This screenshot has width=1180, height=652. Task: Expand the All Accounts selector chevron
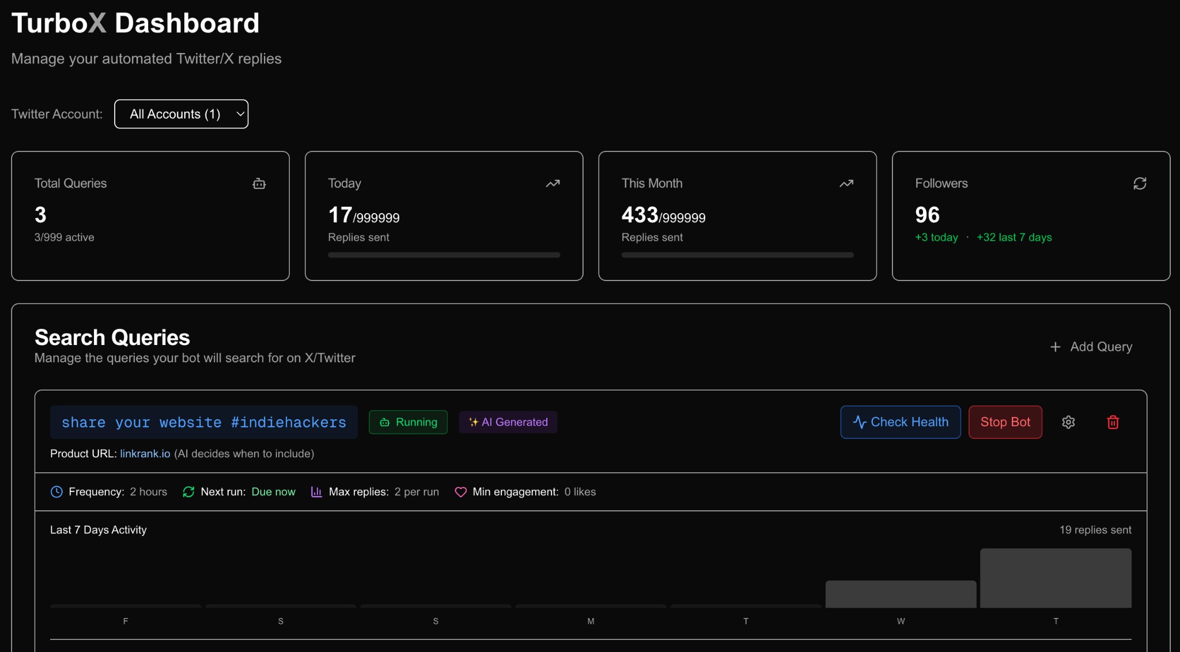[240, 114]
